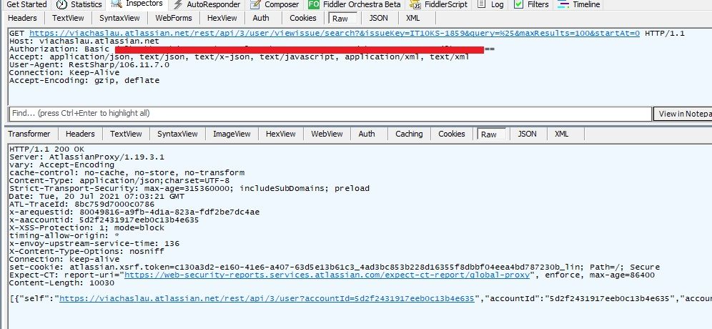Click the request URL link in GET line
712x329 pixels.
point(335,33)
